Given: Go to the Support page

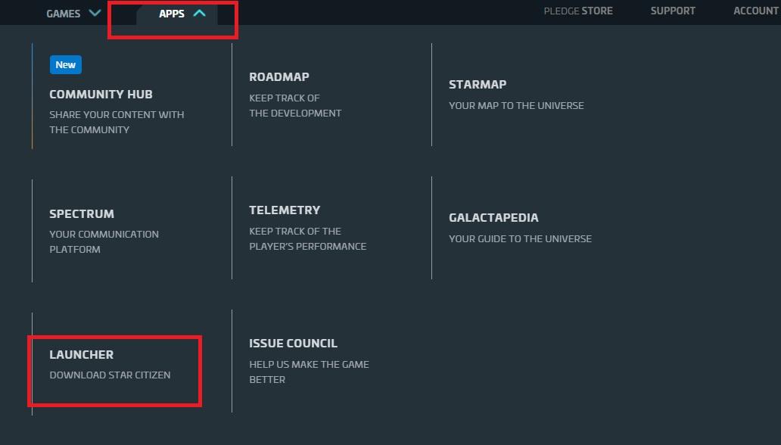Looking at the screenshot, I should click(673, 11).
